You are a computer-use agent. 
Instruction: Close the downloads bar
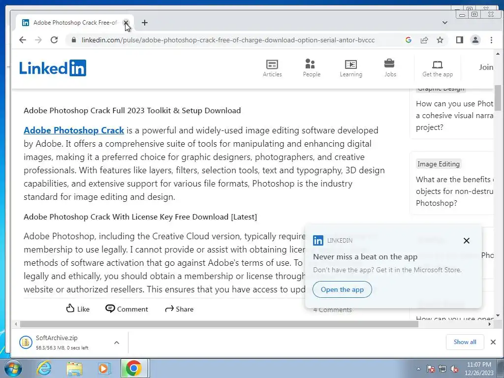point(493,342)
